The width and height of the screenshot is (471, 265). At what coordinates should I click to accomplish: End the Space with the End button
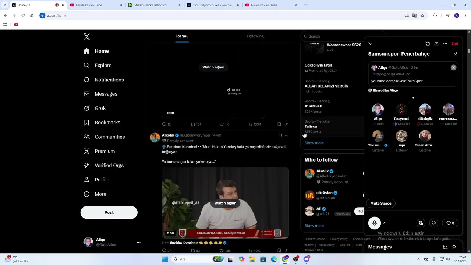(x=455, y=43)
